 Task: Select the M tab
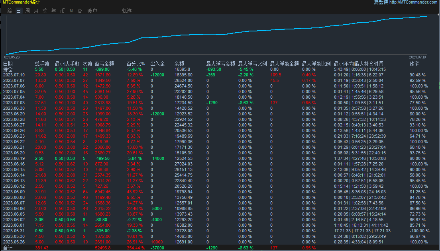click(x=71, y=11)
